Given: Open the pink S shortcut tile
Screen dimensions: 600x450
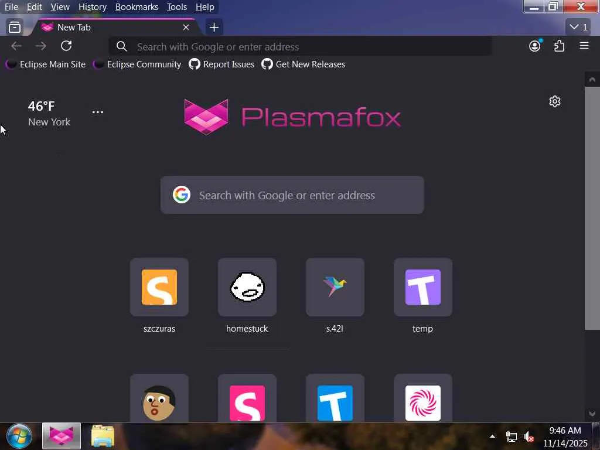Looking at the screenshot, I should pos(247,398).
